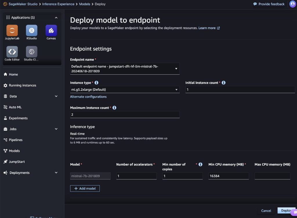Click the Applications grid icon
297x218 pixels.
point(8,17)
